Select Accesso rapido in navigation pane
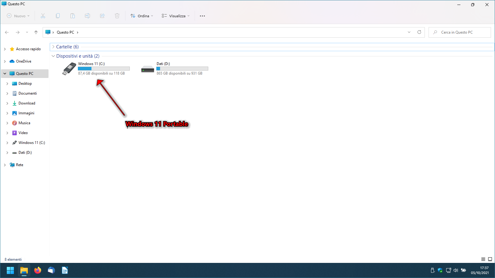Viewport: 495px width, 278px height. tap(28, 49)
